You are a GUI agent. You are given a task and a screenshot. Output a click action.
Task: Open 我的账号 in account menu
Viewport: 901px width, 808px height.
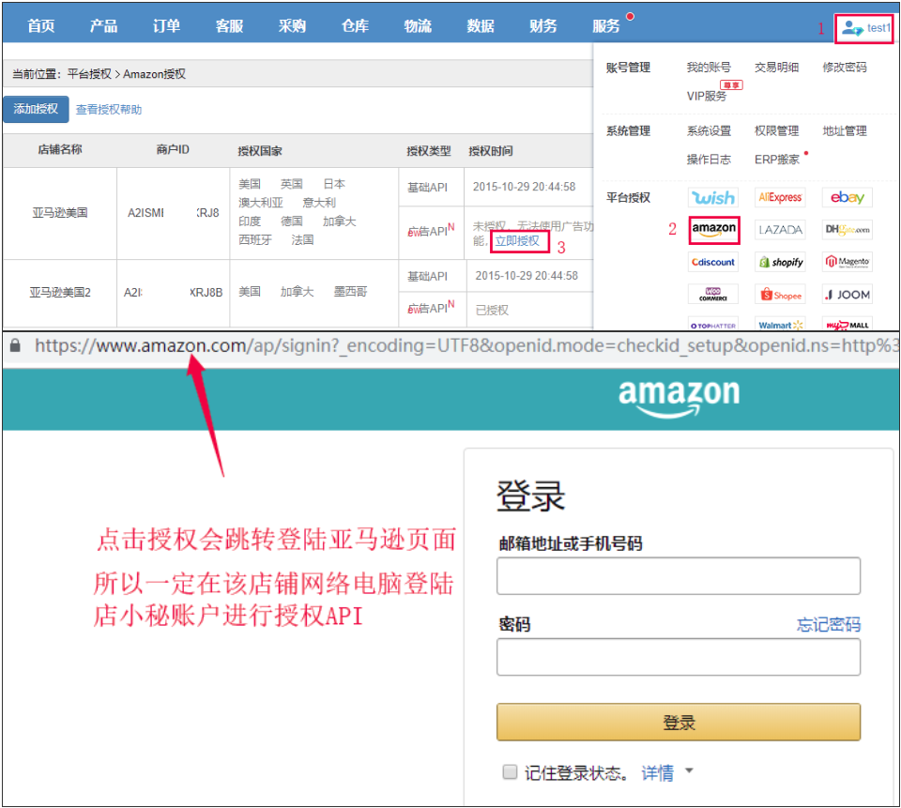click(x=709, y=68)
